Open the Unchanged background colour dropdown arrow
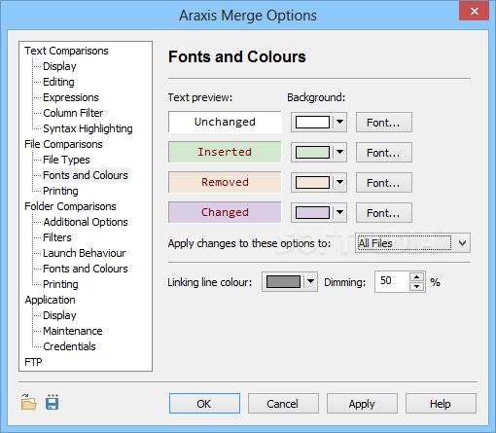The height and width of the screenshot is (433, 496). pyautogui.click(x=339, y=123)
